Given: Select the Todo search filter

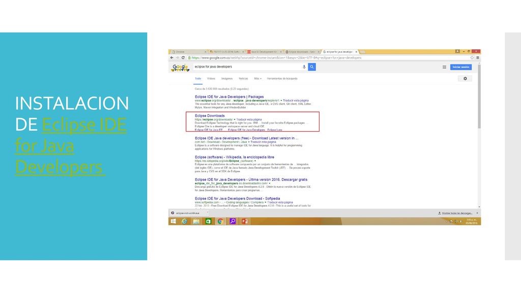Looking at the screenshot, I should [x=198, y=79].
